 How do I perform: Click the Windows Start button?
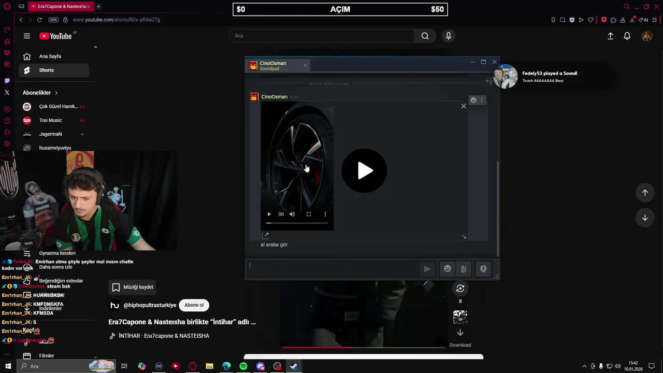point(8,366)
